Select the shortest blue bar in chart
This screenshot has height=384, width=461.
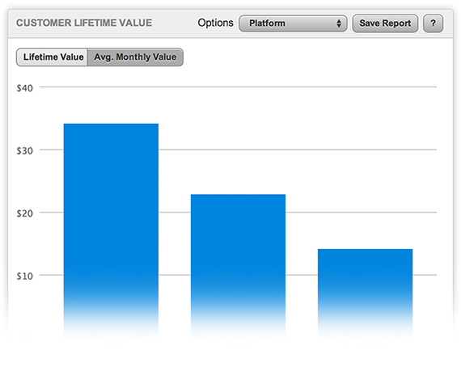pyautogui.click(x=365, y=293)
